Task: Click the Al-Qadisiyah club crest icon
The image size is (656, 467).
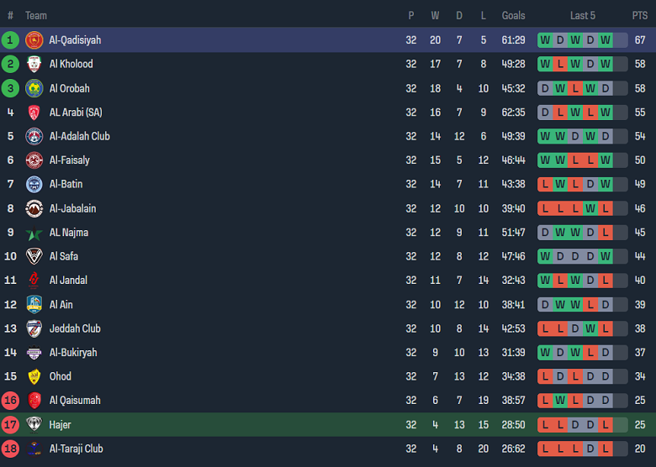Action: [x=34, y=39]
